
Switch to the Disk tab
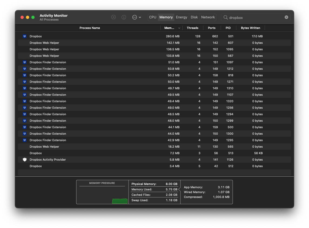pos(194,17)
